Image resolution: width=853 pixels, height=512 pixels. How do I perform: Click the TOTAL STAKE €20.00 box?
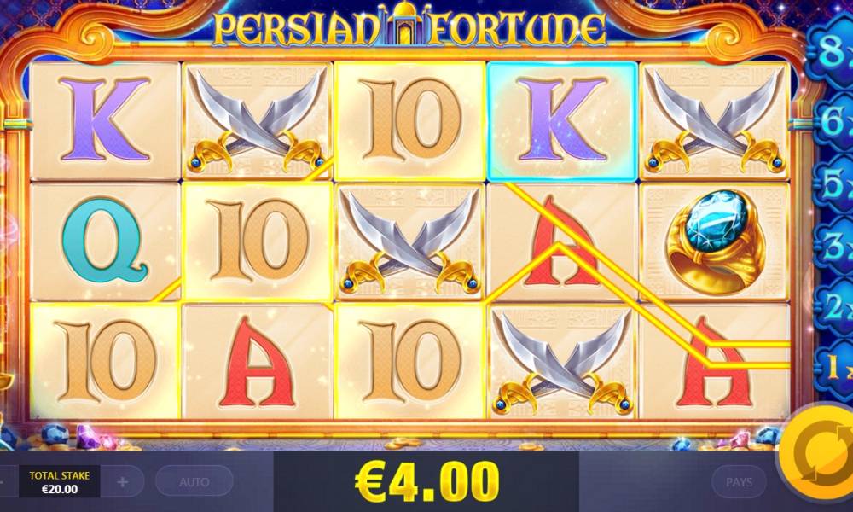pos(60,481)
